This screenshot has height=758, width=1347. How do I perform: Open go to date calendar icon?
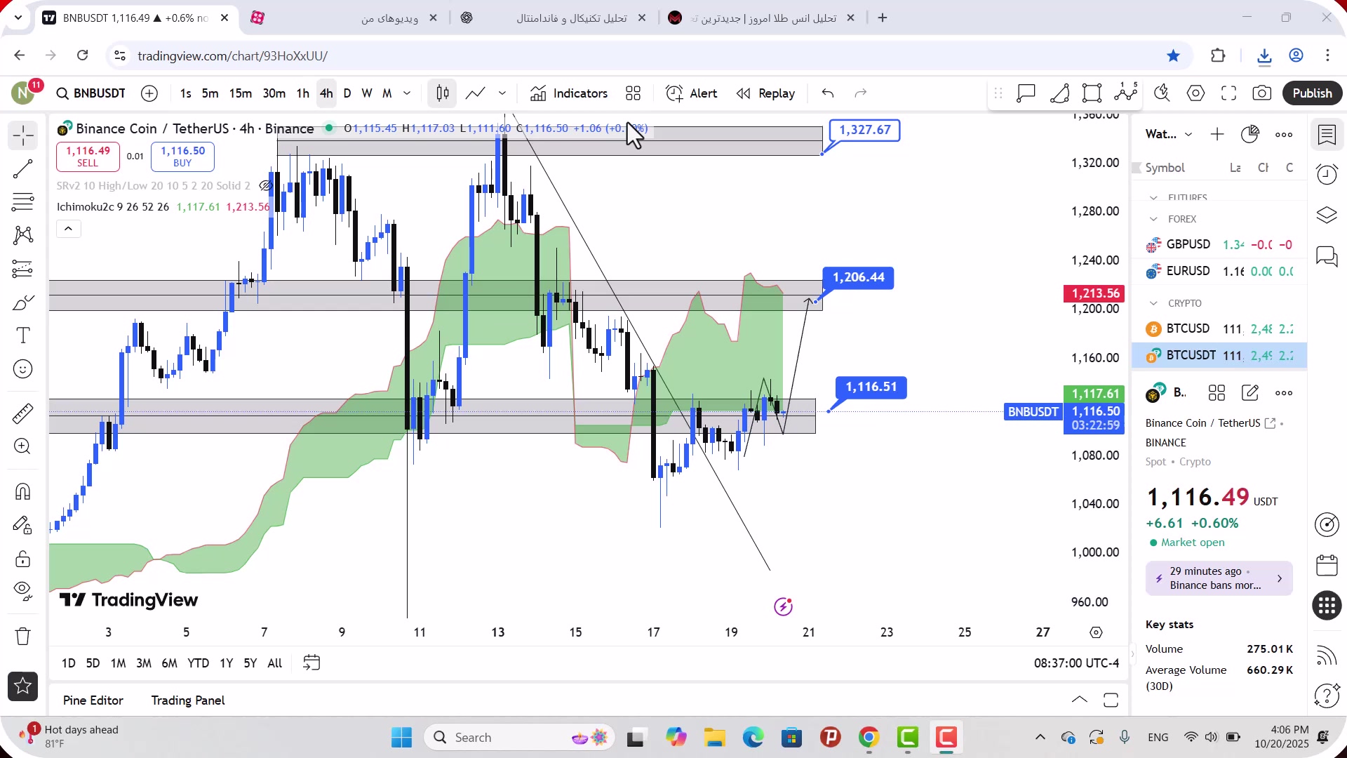coord(311,663)
